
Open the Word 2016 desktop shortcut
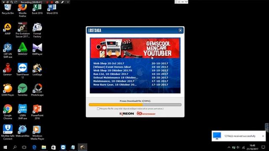tap(52, 9)
